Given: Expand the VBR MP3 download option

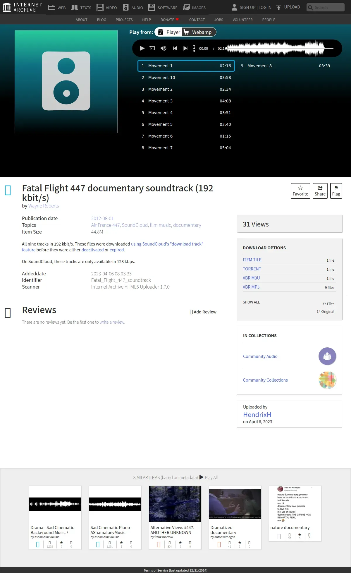Looking at the screenshot, I should 251,287.
